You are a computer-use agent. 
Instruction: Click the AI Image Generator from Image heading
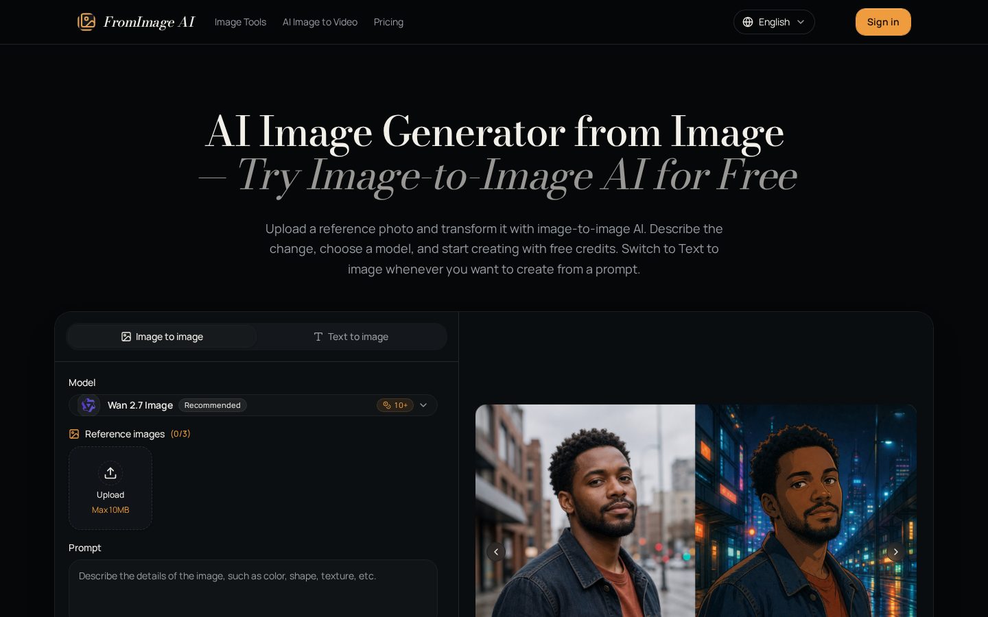click(x=494, y=131)
